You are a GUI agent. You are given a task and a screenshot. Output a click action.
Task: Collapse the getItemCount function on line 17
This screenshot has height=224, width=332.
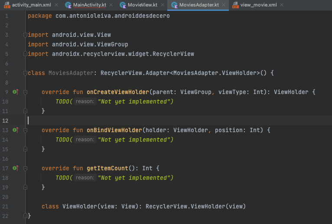[25, 168]
